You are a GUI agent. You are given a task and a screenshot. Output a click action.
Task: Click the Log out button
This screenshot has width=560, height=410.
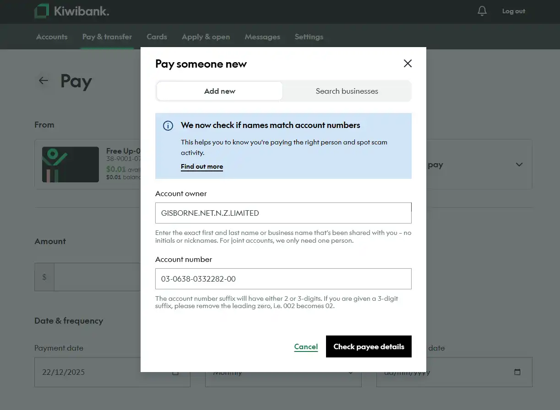pos(513,11)
